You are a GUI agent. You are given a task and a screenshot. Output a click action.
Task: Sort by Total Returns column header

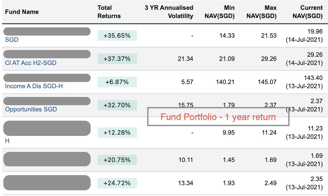109,12
